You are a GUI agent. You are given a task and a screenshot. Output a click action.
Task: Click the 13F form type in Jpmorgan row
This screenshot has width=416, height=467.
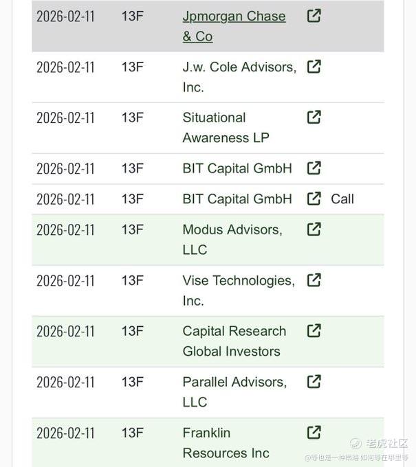(132, 16)
